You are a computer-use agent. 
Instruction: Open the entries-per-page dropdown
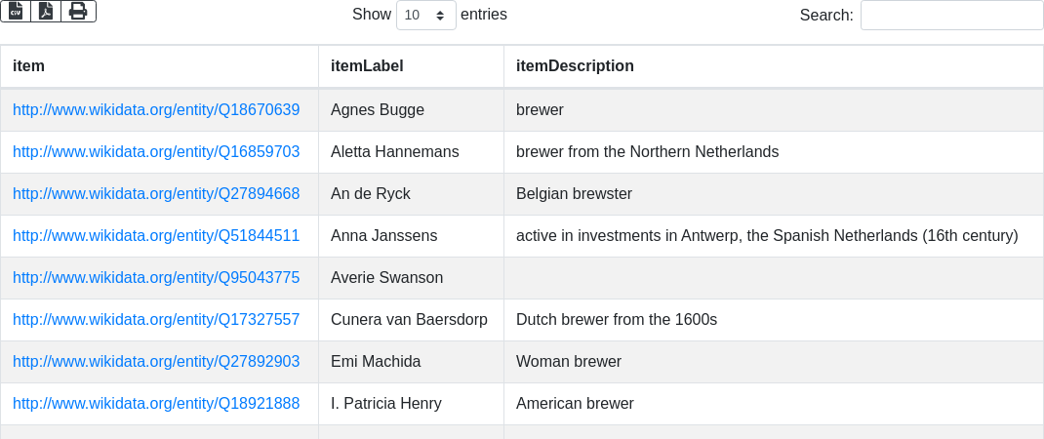pos(425,16)
